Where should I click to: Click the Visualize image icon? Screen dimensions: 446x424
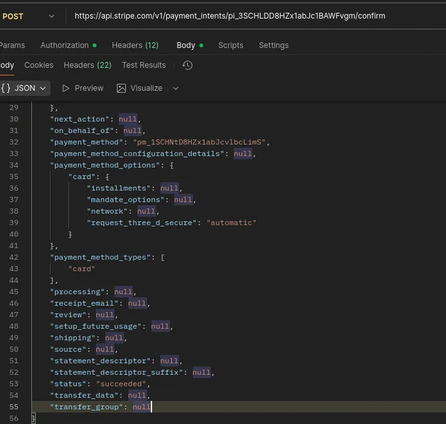121,88
